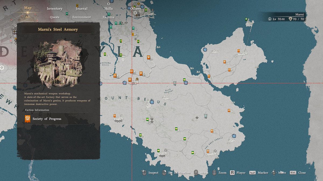Select orange banner at northern route end
This screenshot has width=323, height=181.
pos(148,57)
